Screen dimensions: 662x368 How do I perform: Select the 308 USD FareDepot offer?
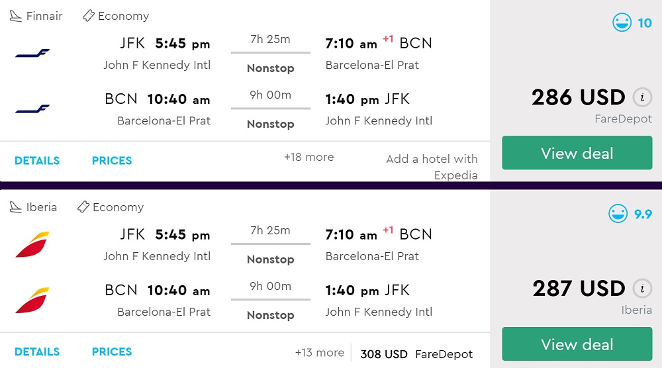tap(416, 354)
